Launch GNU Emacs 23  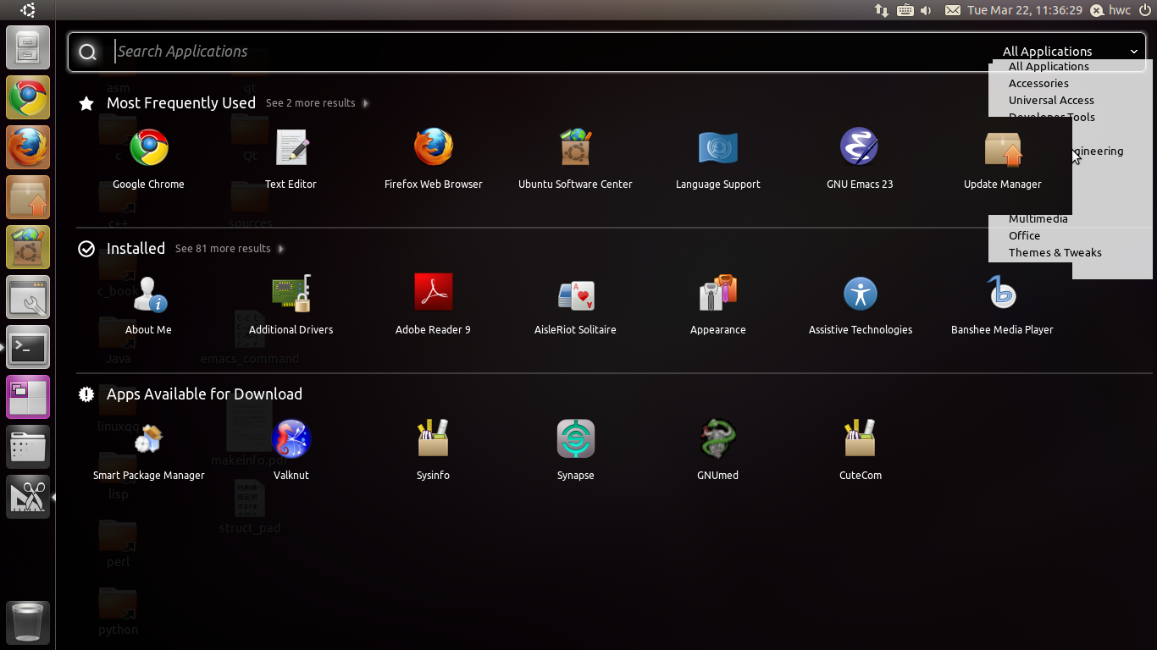(860, 148)
